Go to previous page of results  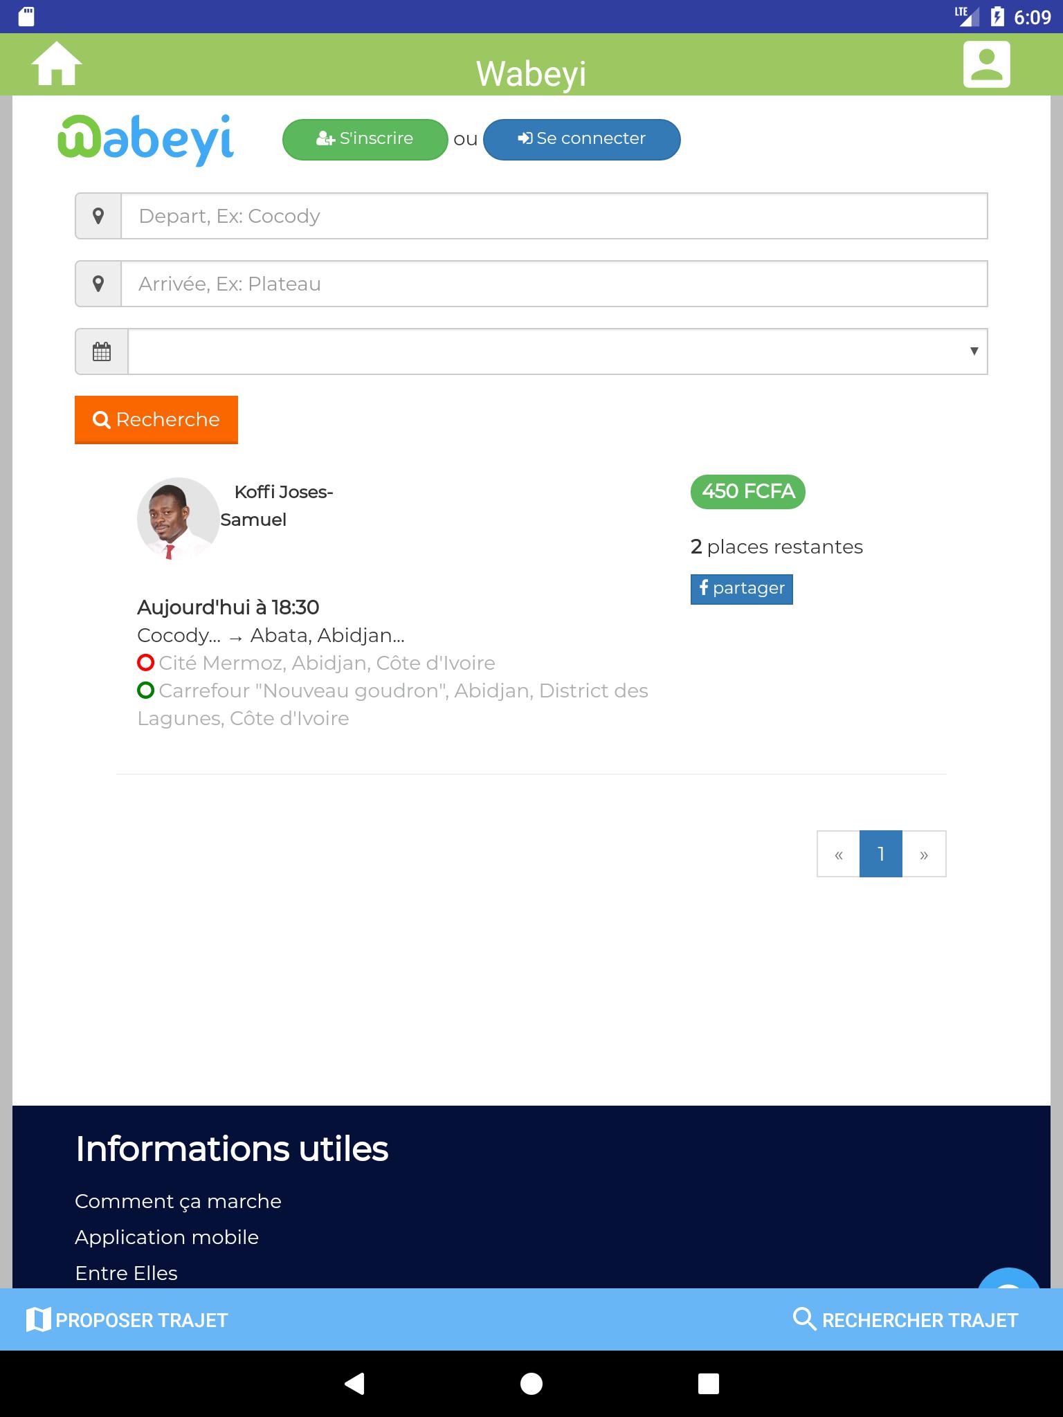click(839, 854)
